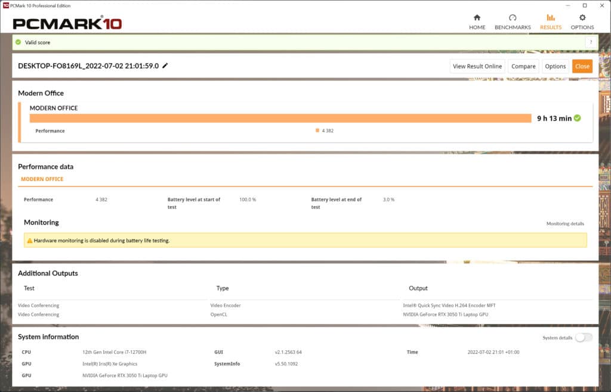Close the result with orange Close button

click(x=582, y=66)
